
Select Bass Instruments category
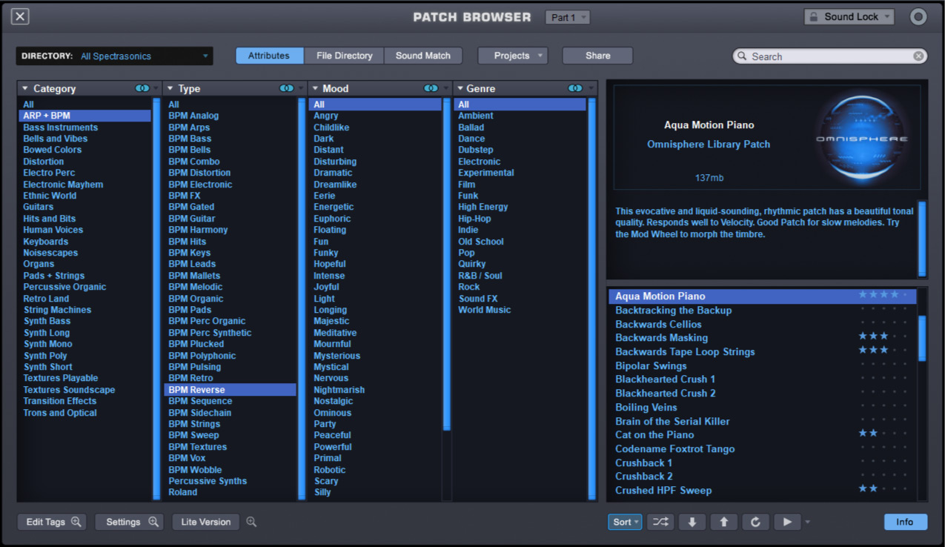84,127
